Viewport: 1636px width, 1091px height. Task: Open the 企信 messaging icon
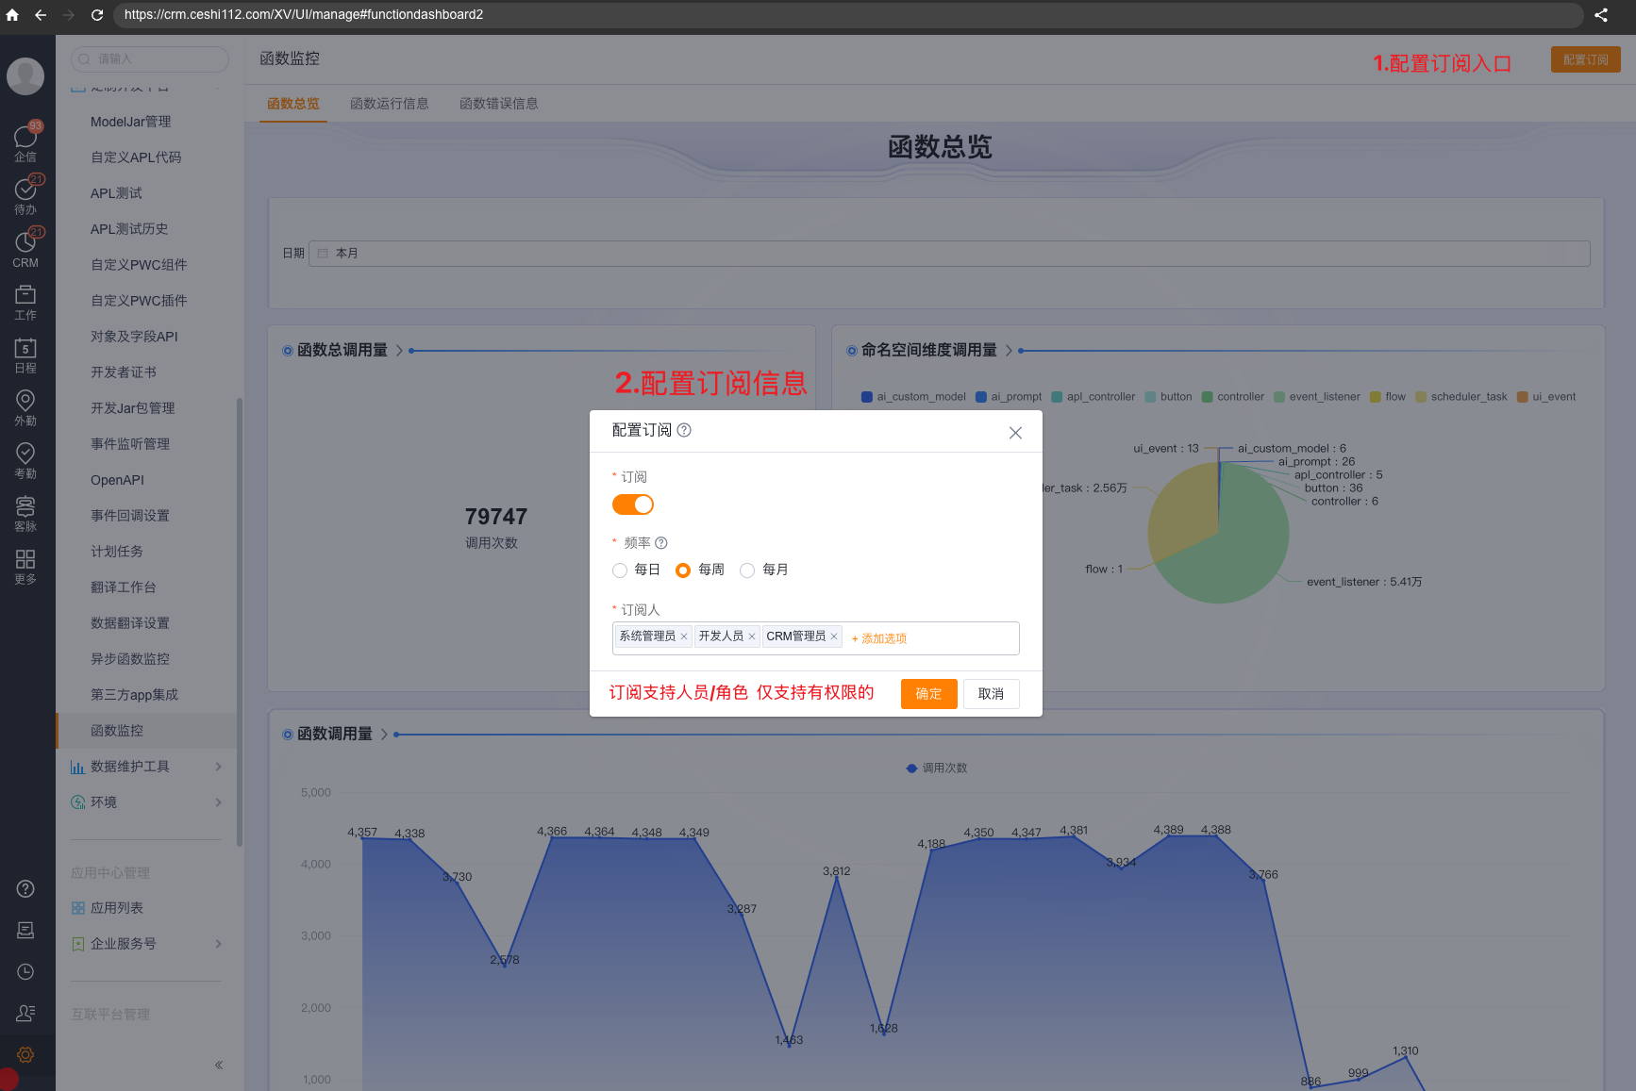(25, 141)
